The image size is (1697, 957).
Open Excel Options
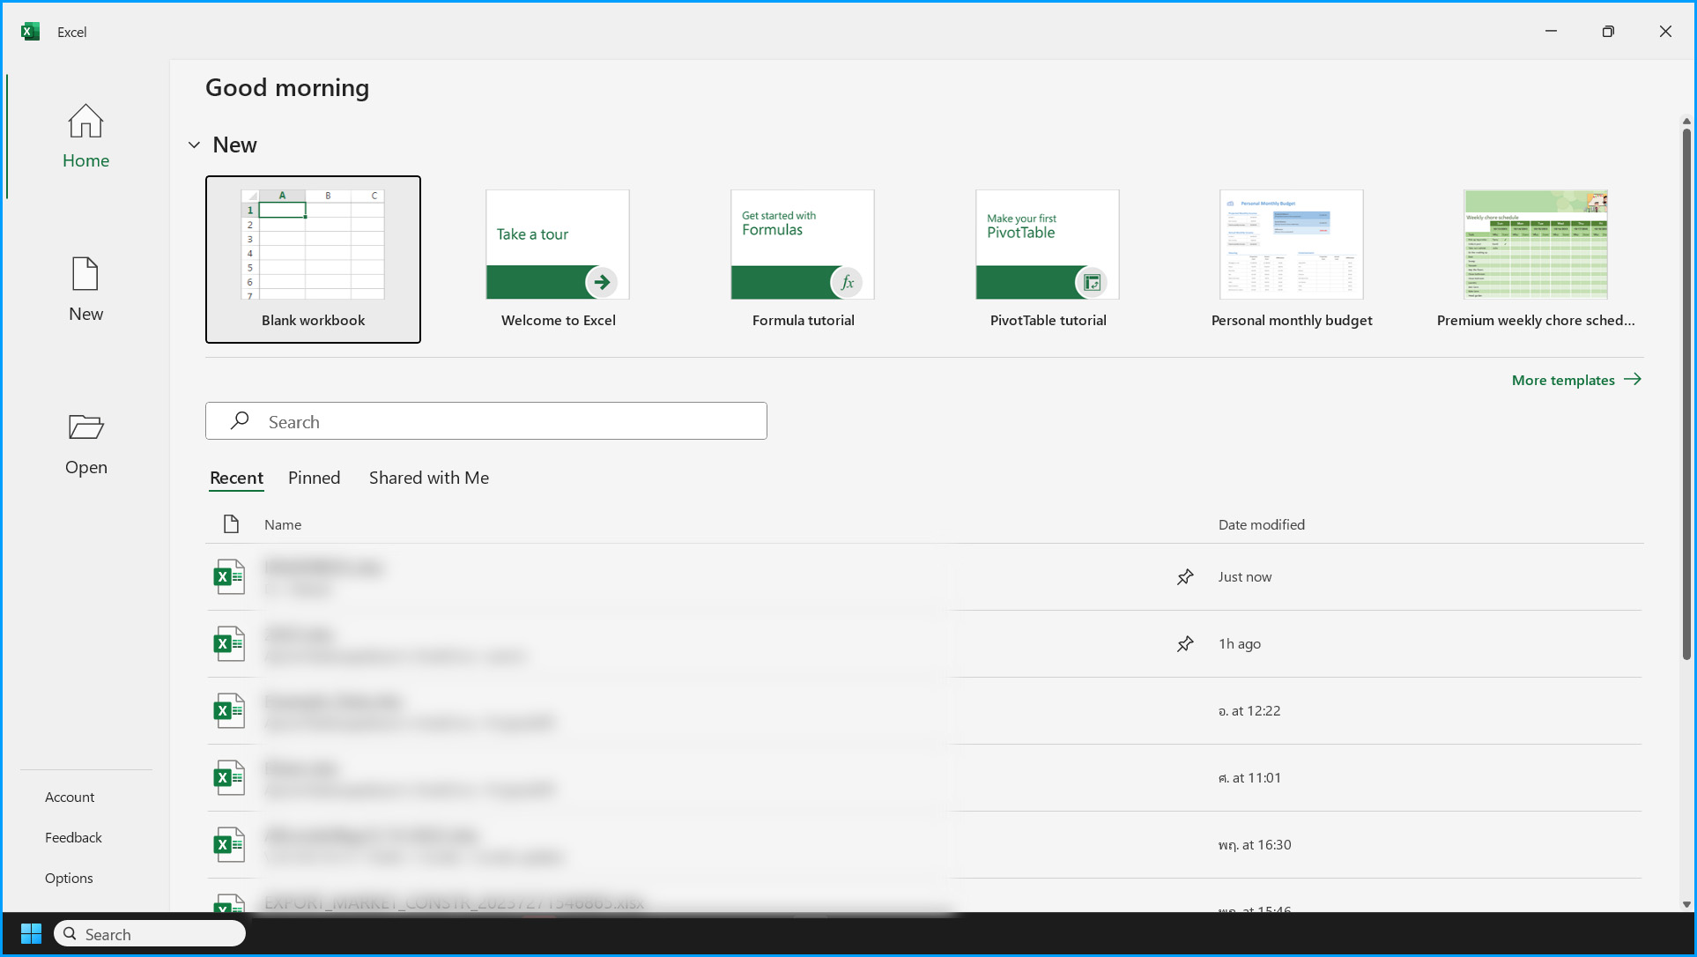68,878
